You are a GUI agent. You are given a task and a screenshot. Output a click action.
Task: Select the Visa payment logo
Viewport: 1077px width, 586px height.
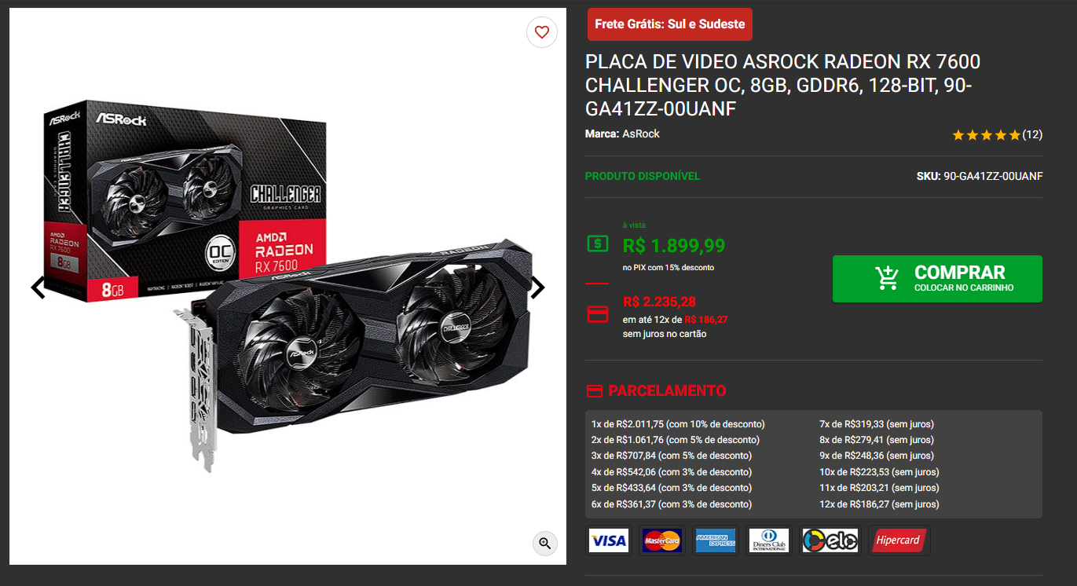609,540
